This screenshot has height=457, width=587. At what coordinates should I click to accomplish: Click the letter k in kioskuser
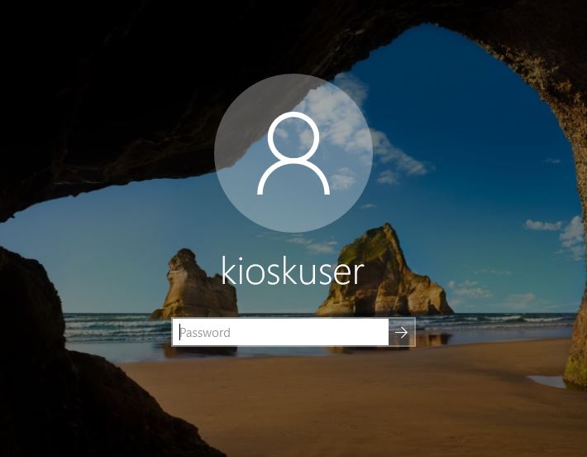pyautogui.click(x=228, y=269)
